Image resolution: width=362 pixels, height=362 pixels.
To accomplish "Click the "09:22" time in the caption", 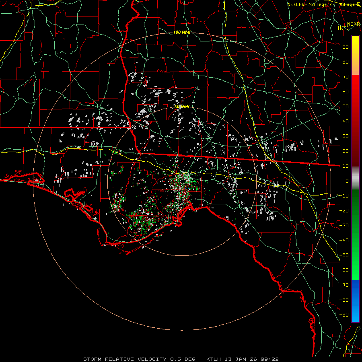I will 269,359.
